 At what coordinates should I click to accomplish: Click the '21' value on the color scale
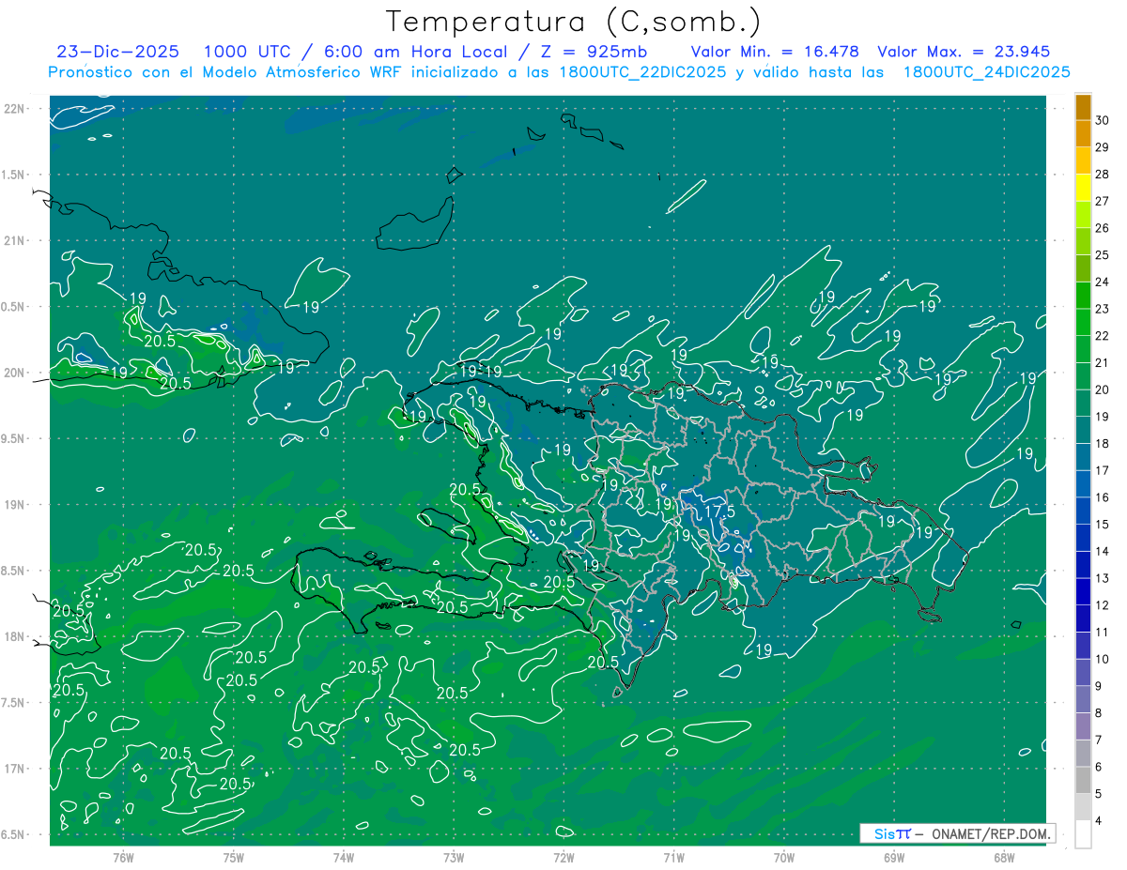(x=1103, y=362)
